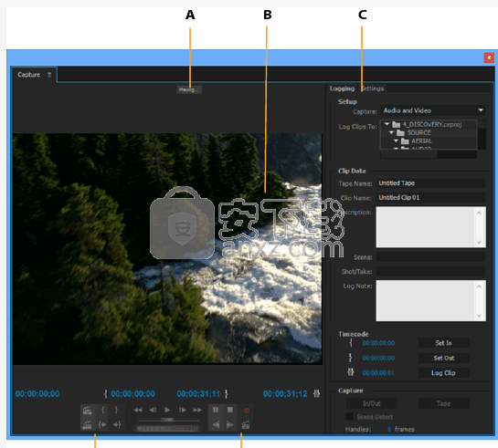Click the Set In Point brace icon
This screenshot has width=498, height=448.
click(102, 410)
